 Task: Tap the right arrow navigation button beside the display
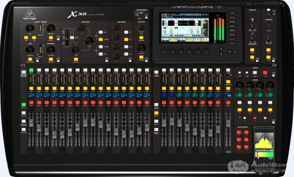click(x=235, y=51)
